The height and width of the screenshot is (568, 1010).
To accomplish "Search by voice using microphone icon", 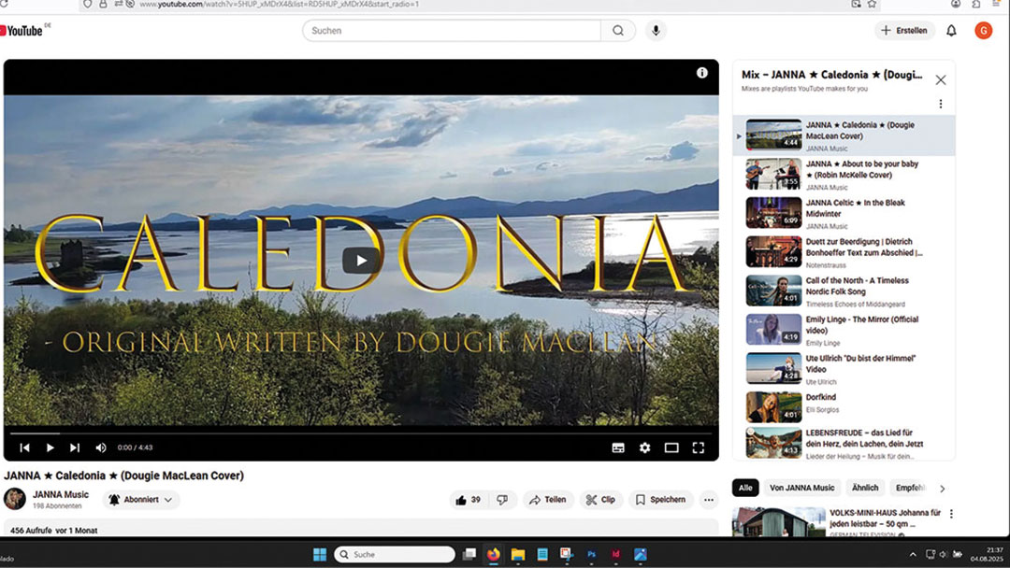I will click(656, 31).
